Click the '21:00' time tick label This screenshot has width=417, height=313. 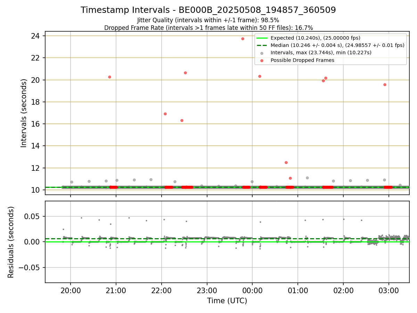coord(116,291)
